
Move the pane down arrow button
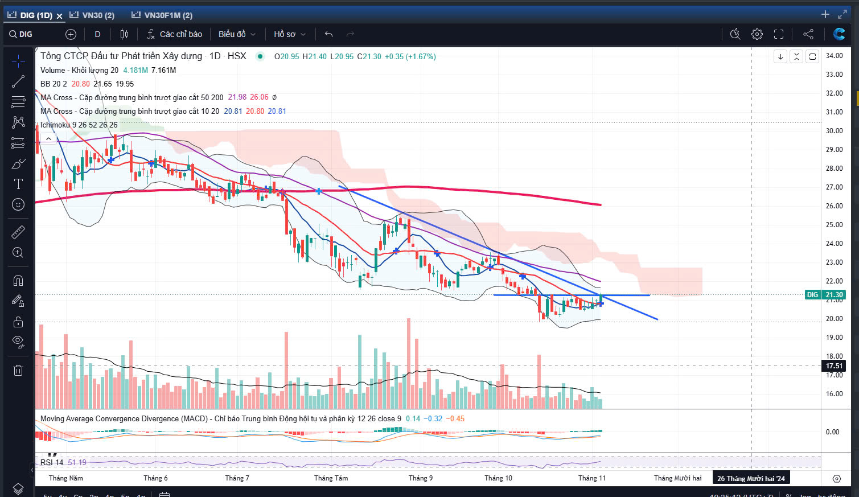click(780, 56)
